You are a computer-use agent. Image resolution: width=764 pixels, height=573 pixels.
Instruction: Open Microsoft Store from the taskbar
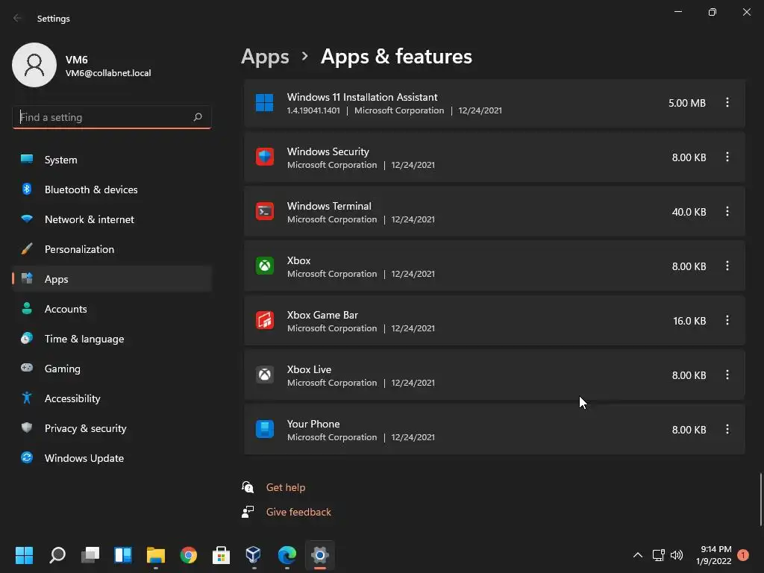coord(221,554)
